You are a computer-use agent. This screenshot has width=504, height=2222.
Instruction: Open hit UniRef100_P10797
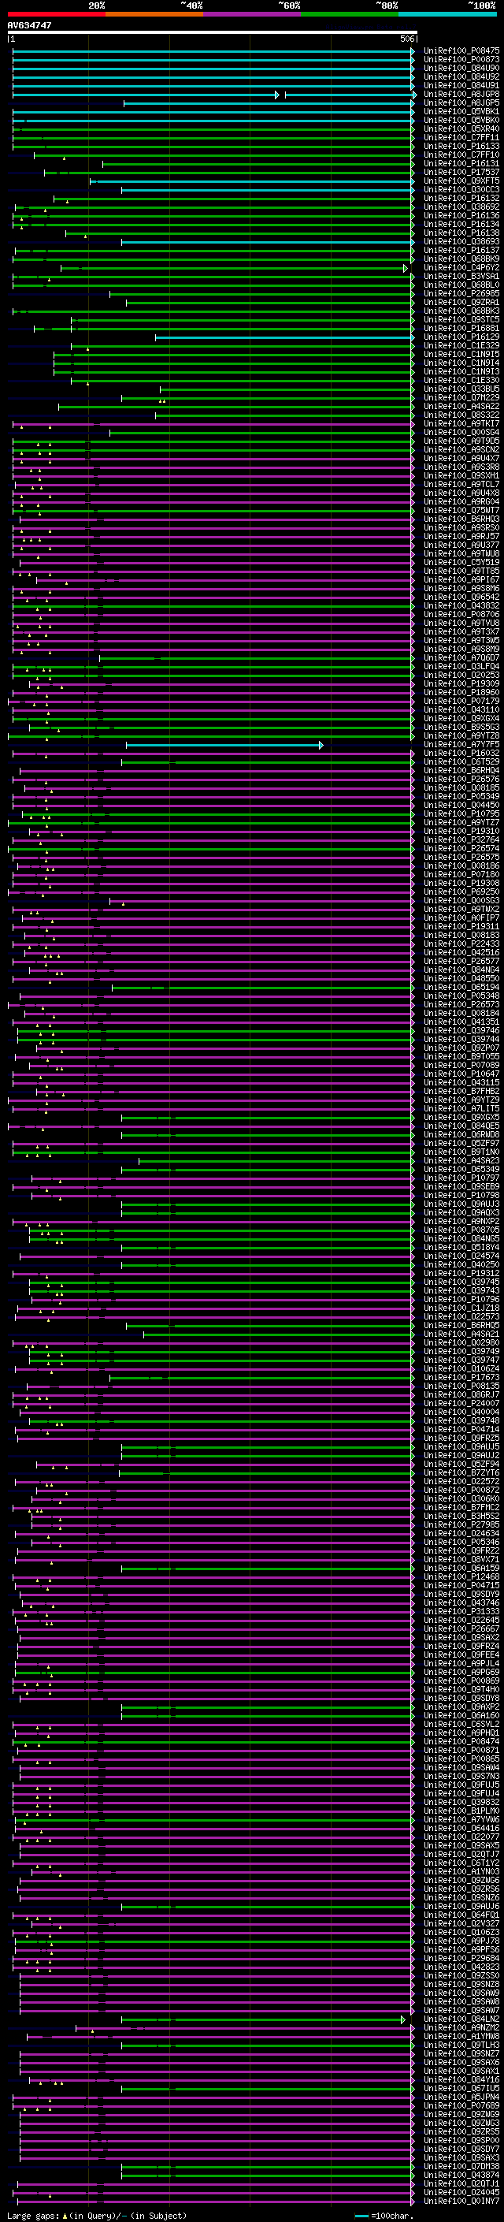click(461, 1178)
